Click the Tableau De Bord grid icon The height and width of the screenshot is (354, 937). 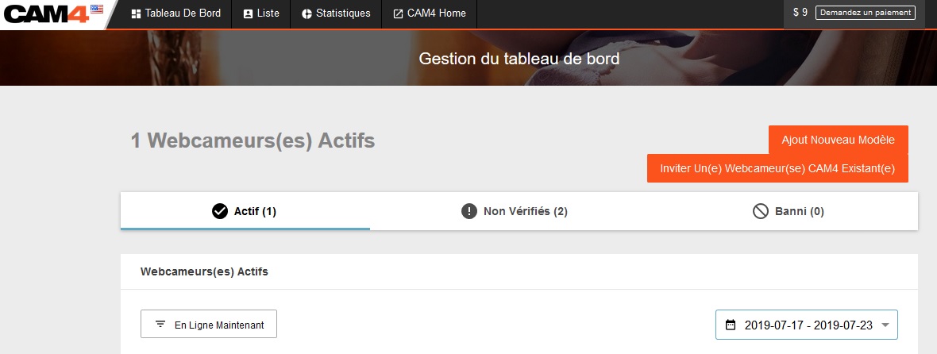[x=136, y=13]
